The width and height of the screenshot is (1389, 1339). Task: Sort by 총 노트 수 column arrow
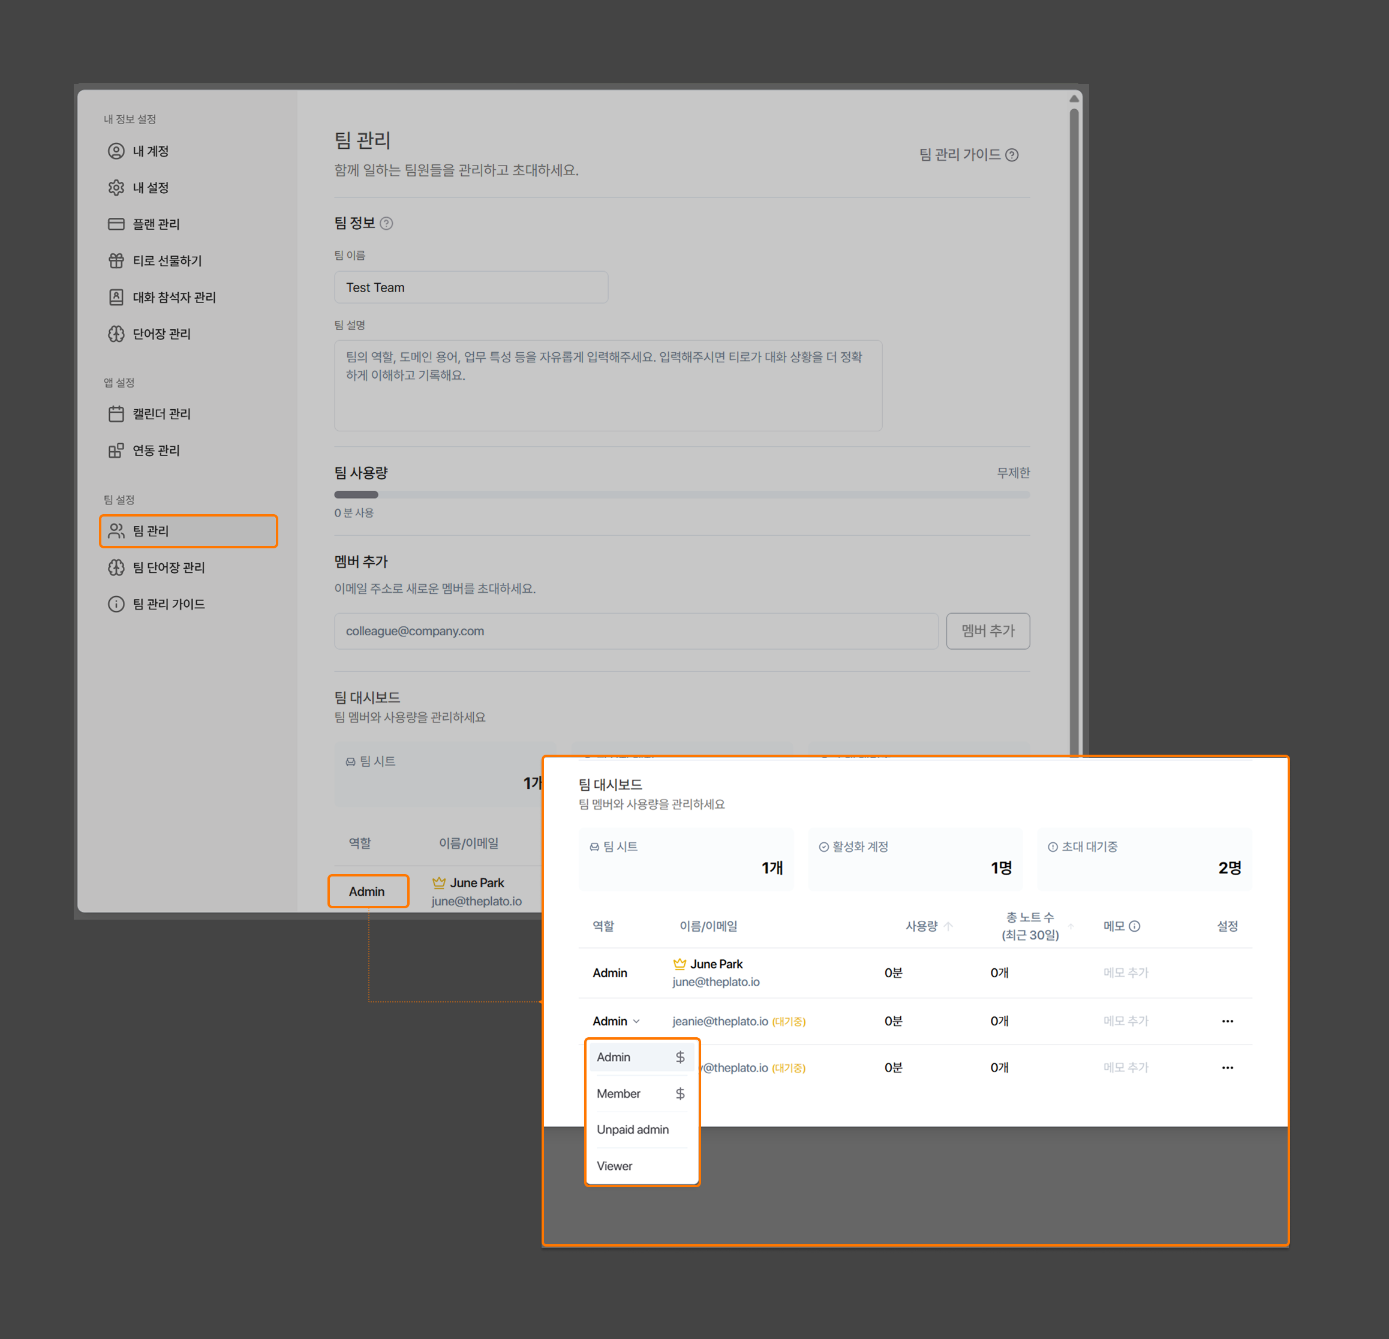pos(1071,926)
